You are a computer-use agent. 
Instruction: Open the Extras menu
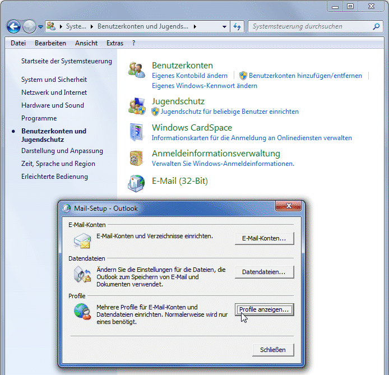pos(115,43)
